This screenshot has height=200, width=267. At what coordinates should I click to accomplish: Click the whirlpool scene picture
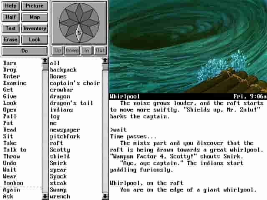188,47
